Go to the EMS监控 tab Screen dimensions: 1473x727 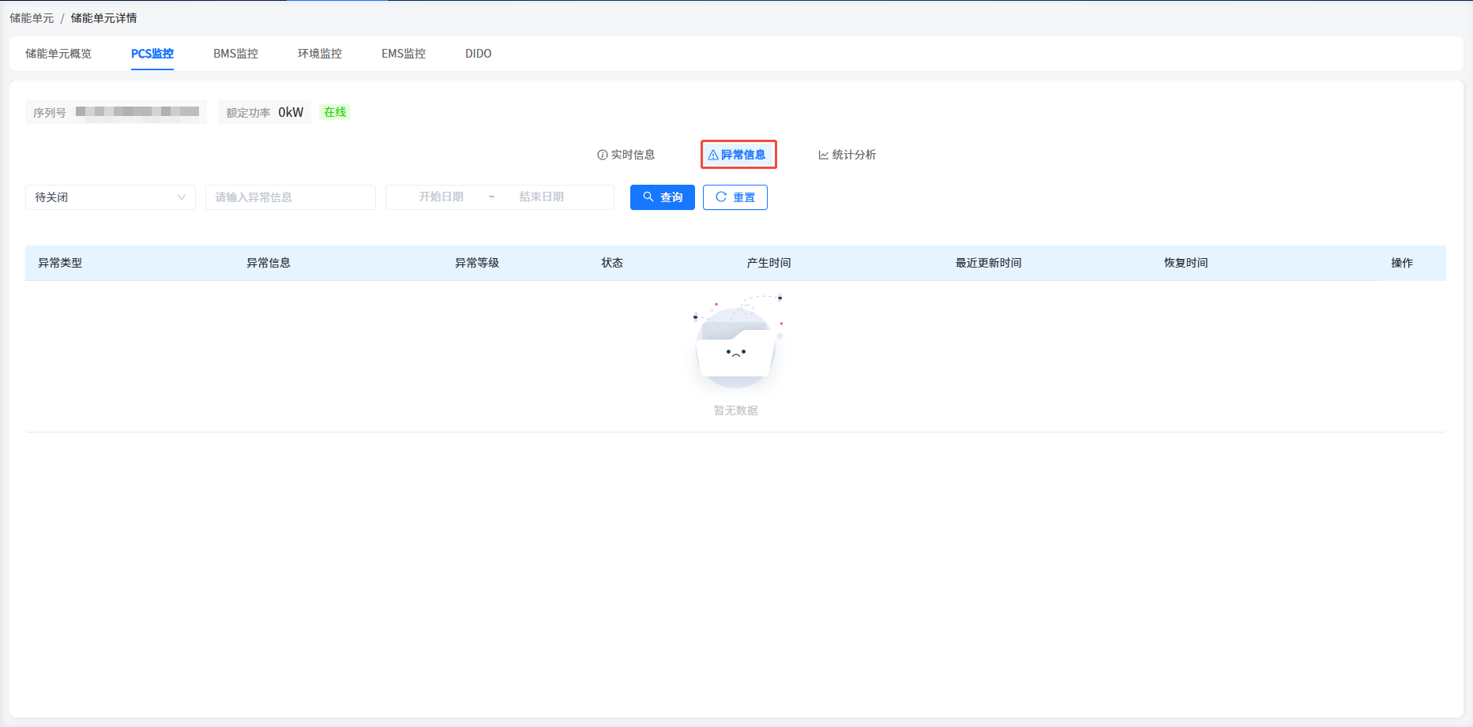pos(404,54)
